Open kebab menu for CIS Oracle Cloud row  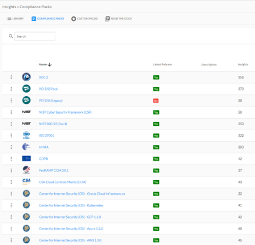(x=11, y=194)
